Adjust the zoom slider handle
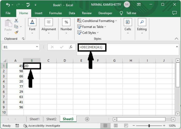 149,126
